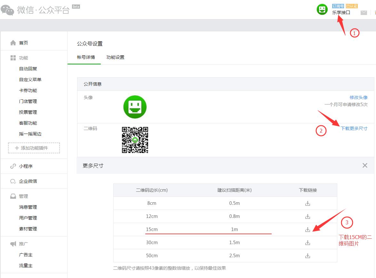The width and height of the screenshot is (376, 278).
Task: Click the 15cm QR code download icon
Action: [x=308, y=230]
